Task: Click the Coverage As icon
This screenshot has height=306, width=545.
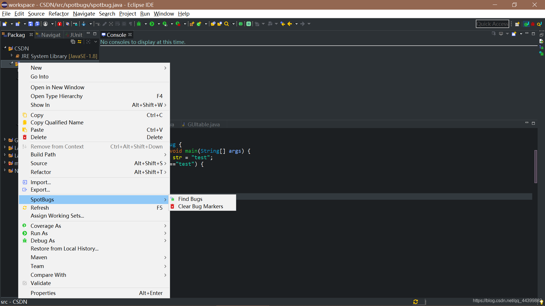Action: (25, 226)
